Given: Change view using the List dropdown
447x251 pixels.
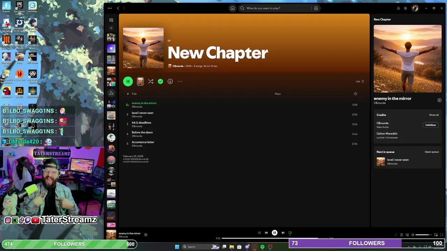Looking at the screenshot, I should 360,81.
